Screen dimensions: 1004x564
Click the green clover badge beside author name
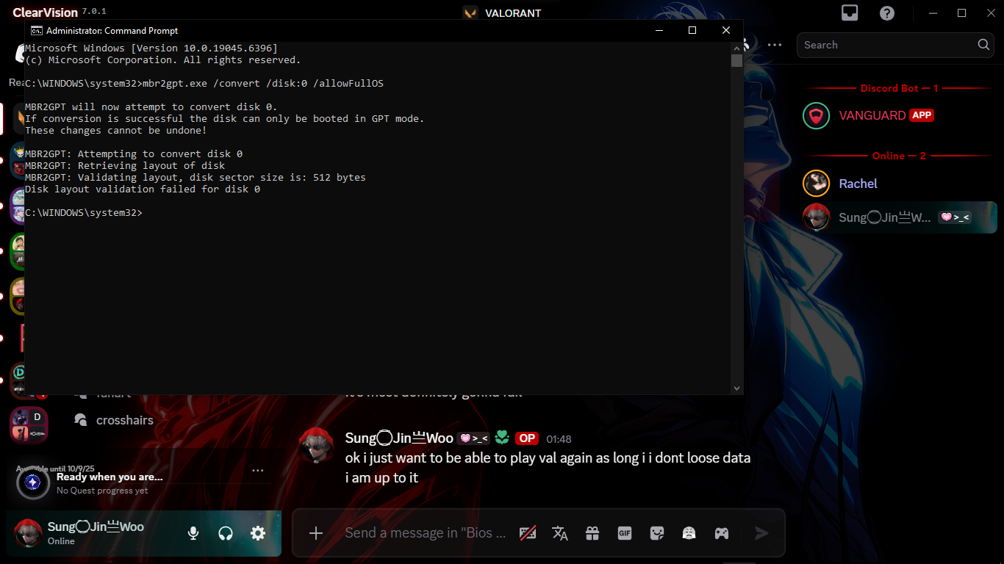click(x=502, y=438)
